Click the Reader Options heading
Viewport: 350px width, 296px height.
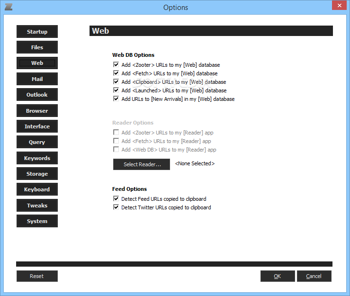pos(133,123)
